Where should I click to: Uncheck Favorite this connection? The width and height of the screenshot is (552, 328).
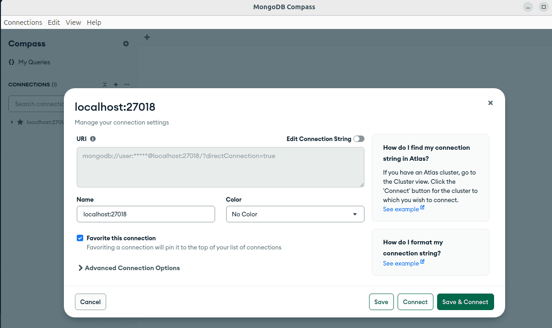(x=80, y=238)
